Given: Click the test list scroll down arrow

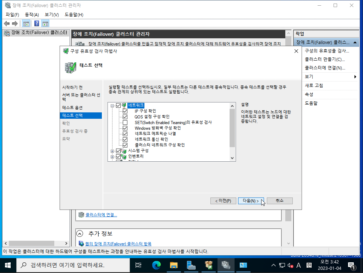Looking at the screenshot, I should point(232,158).
